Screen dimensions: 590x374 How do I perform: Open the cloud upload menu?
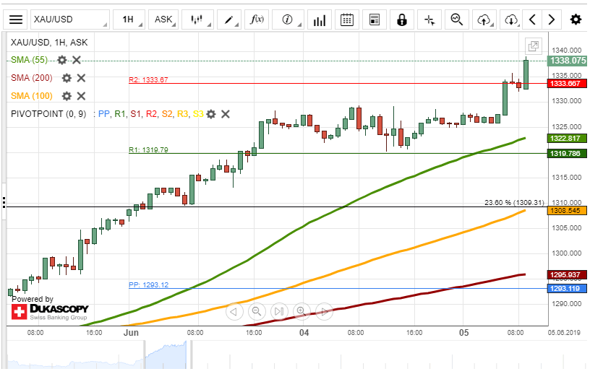pyautogui.click(x=484, y=19)
